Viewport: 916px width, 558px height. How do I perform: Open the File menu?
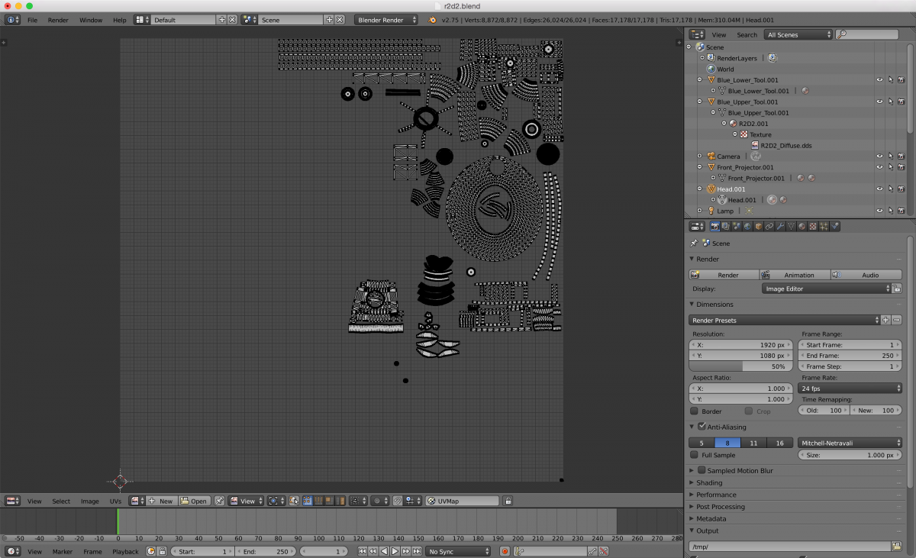click(32, 20)
